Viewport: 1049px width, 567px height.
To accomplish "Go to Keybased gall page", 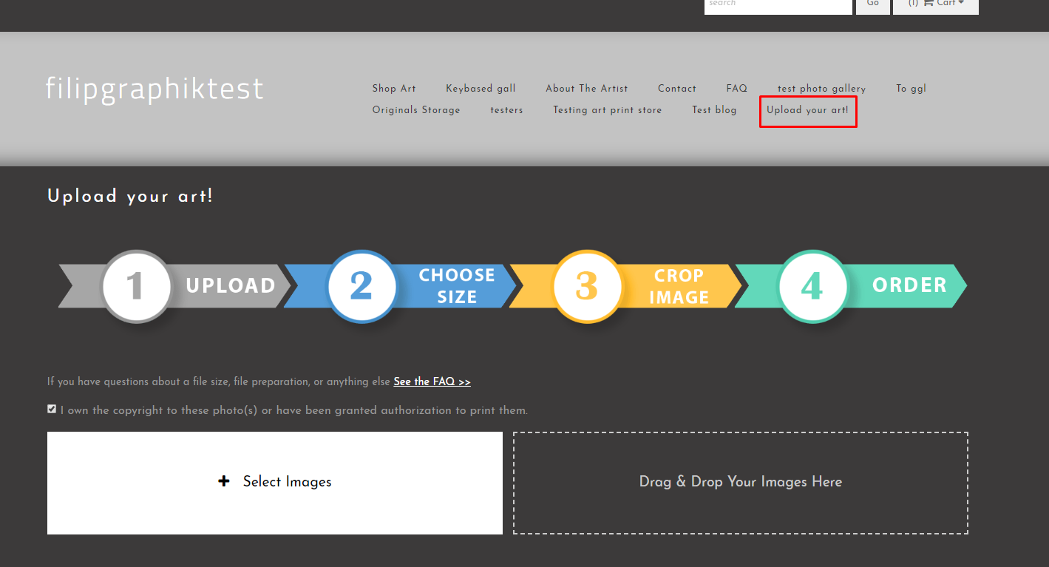I will tap(481, 89).
